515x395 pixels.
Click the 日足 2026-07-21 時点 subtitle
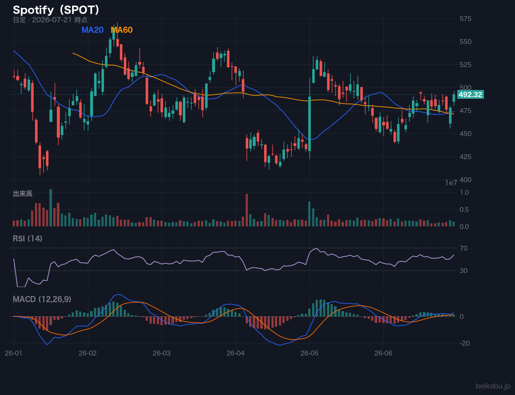point(50,20)
